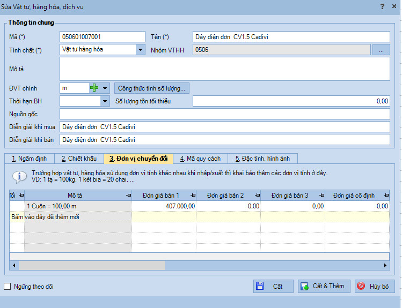The width and height of the screenshot is (402, 308).
Task: Pin the Đơn giá bán 3 column
Action: [321, 196]
